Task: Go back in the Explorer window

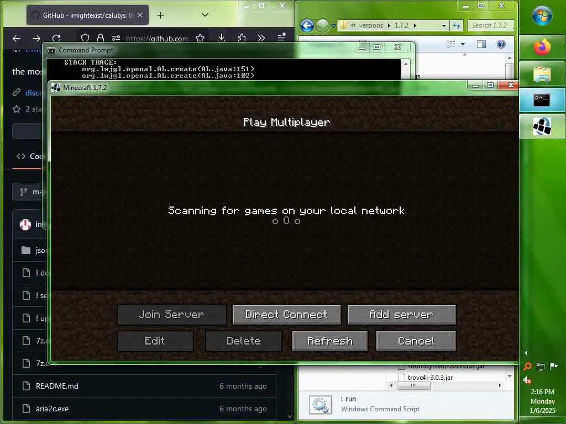Action: coord(307,25)
